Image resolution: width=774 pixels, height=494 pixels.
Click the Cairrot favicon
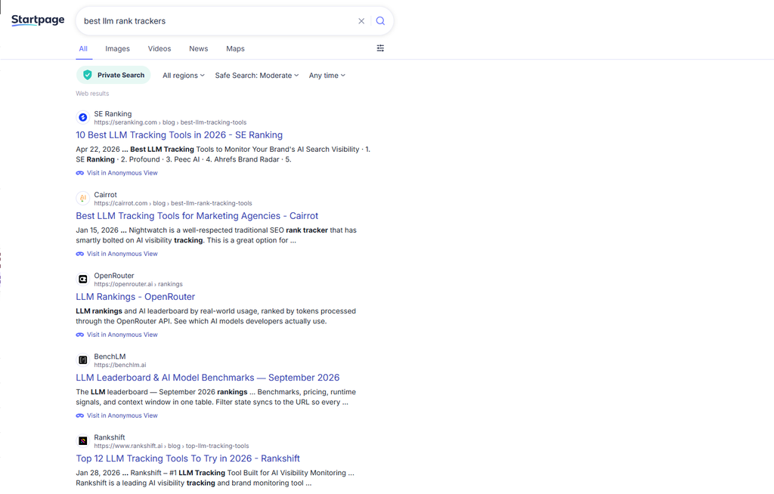pos(83,199)
